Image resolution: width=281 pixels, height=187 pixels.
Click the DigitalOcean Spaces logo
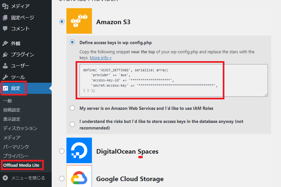(79, 150)
